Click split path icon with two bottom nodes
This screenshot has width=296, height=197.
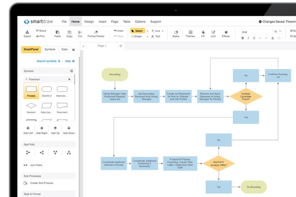click(x=69, y=153)
